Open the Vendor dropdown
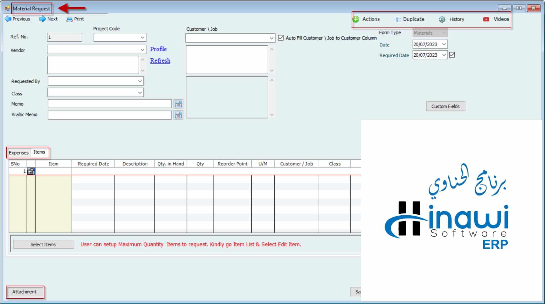The image size is (545, 304). [142, 50]
